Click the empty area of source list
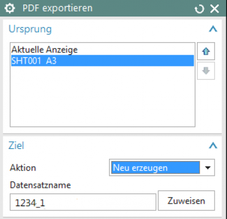This screenshot has height=219, width=227. click(x=103, y=96)
